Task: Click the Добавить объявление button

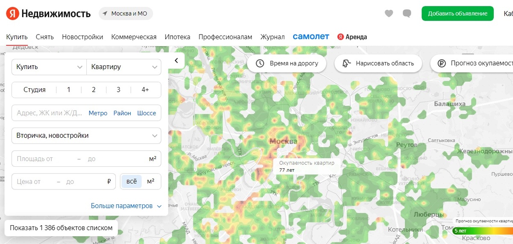Action: click(457, 14)
